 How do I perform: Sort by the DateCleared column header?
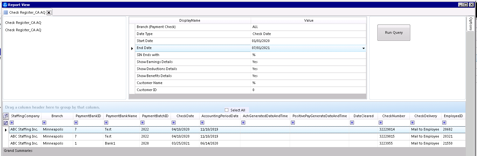click(363, 116)
